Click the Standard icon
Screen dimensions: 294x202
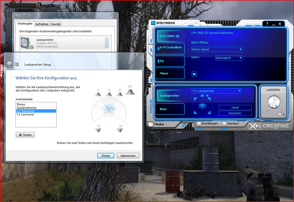(224, 123)
